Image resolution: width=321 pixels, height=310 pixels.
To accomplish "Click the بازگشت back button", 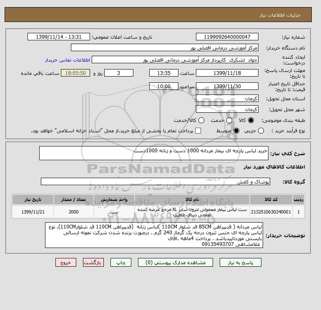I will coord(93,263).
